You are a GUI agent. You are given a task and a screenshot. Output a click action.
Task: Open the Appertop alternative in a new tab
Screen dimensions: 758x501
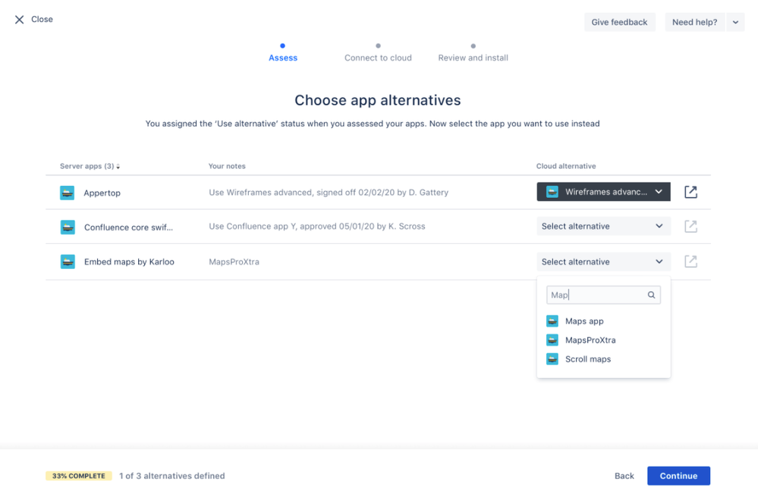[690, 192]
